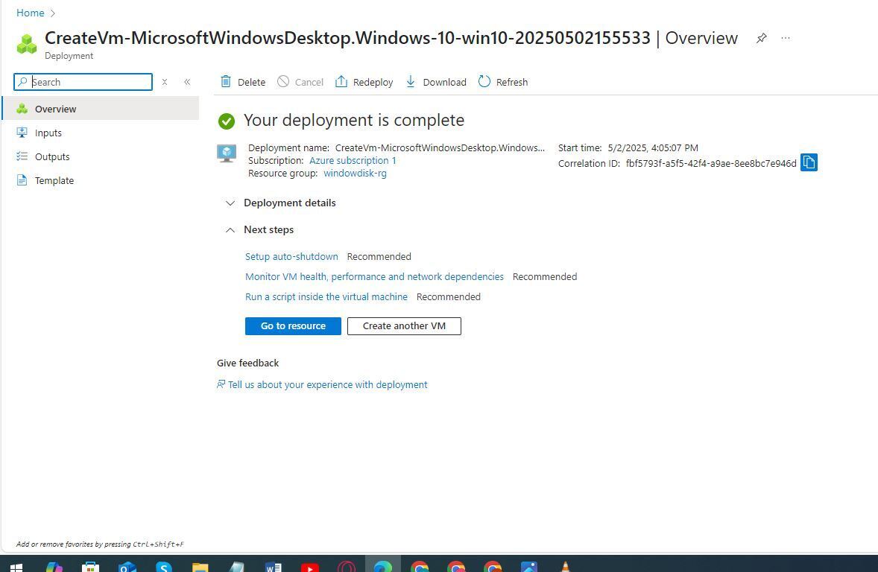This screenshot has height=572, width=878.
Task: Open Outlook from the taskbar
Action: [127, 566]
